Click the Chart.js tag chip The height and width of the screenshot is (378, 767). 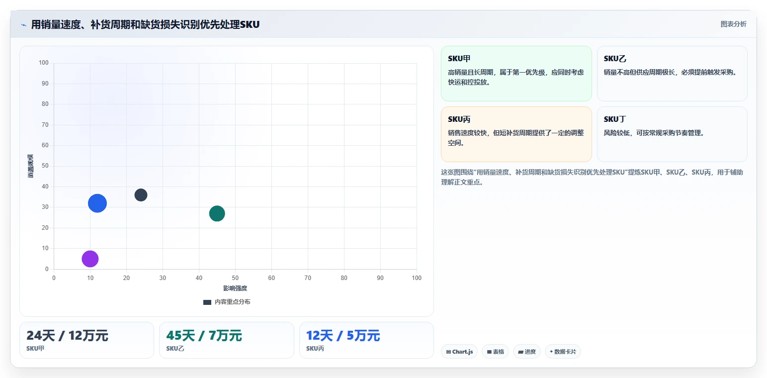pyautogui.click(x=459, y=352)
